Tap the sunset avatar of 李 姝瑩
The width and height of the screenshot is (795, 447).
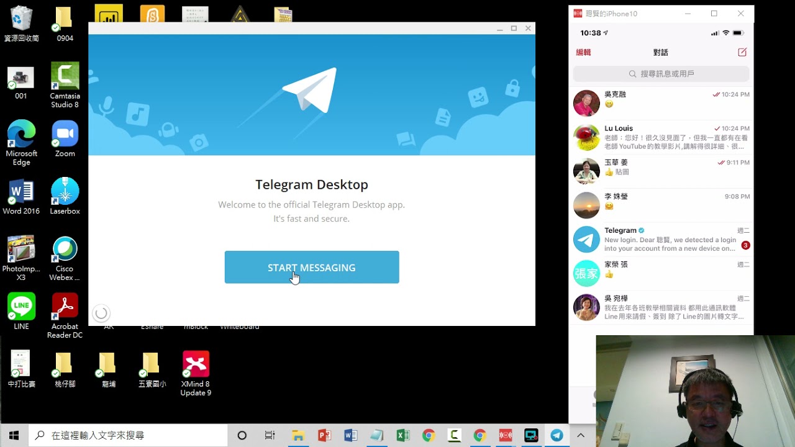[x=586, y=205]
